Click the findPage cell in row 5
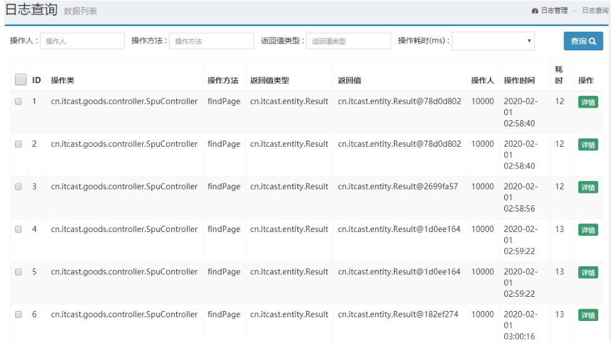The image size is (611, 344). [x=224, y=272]
